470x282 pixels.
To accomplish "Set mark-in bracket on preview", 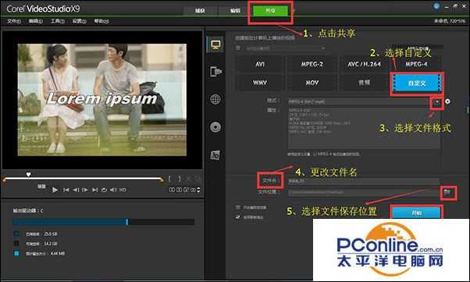I will tap(169, 179).
